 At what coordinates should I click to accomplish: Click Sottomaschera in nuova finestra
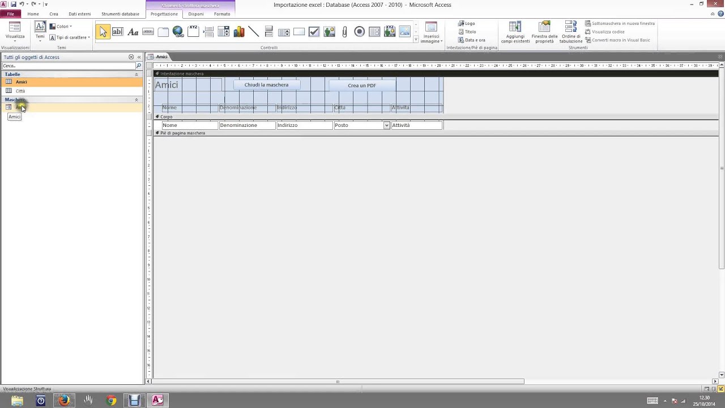pyautogui.click(x=620, y=24)
